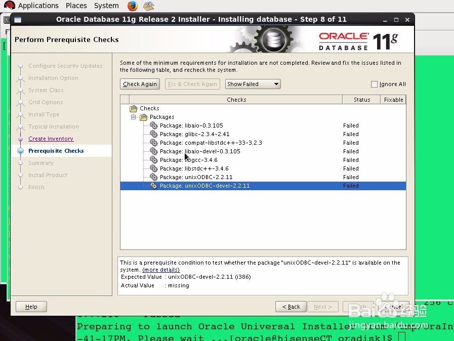
Task: Select row Package: unixODBC-devel-2.2.11
Action: (x=263, y=186)
